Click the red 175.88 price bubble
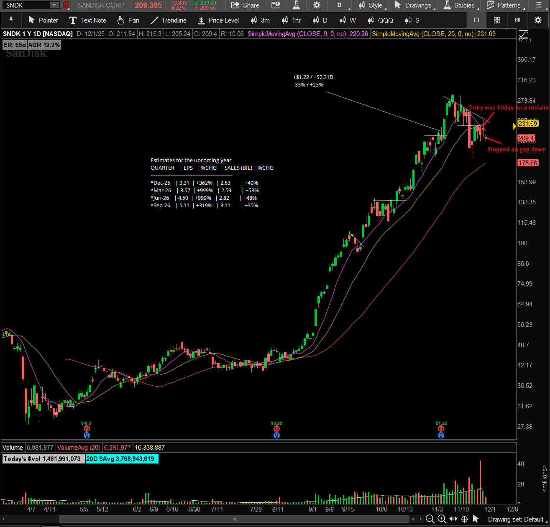Viewport: 550px width, 527px height. tap(527, 163)
